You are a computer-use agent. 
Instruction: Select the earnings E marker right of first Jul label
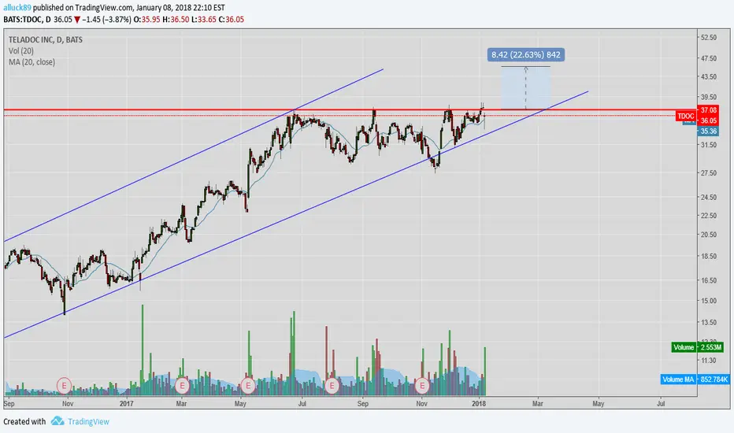pos(332,385)
